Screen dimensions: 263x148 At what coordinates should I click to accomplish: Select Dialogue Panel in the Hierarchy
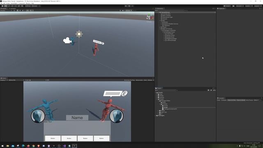coord(170,32)
